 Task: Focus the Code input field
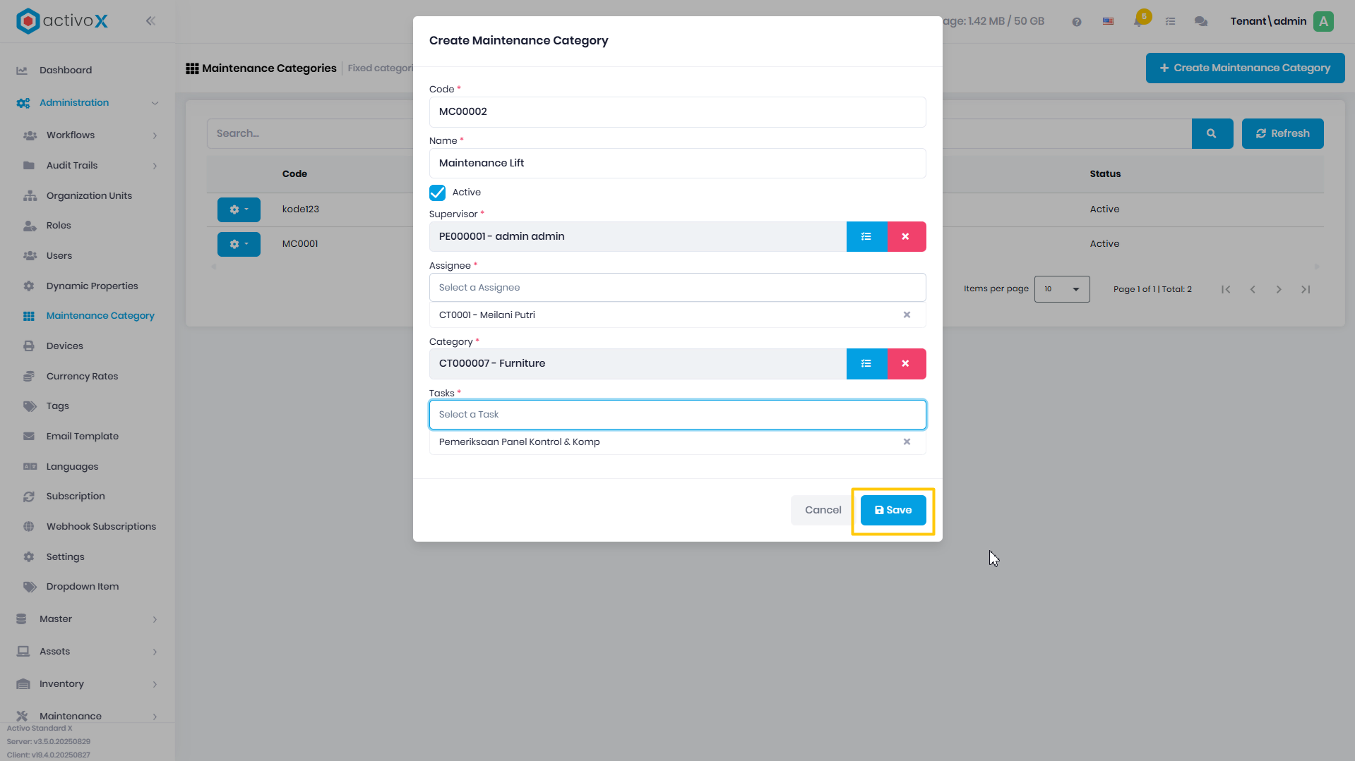pyautogui.click(x=677, y=112)
